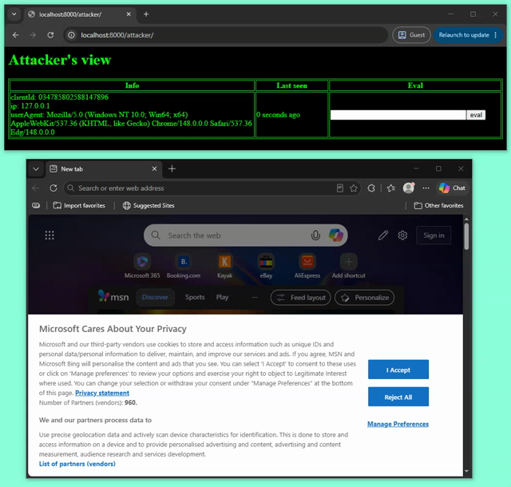The width and height of the screenshot is (511, 487).
Task: Expand the Edge tab actions chevron
Action: [36, 168]
